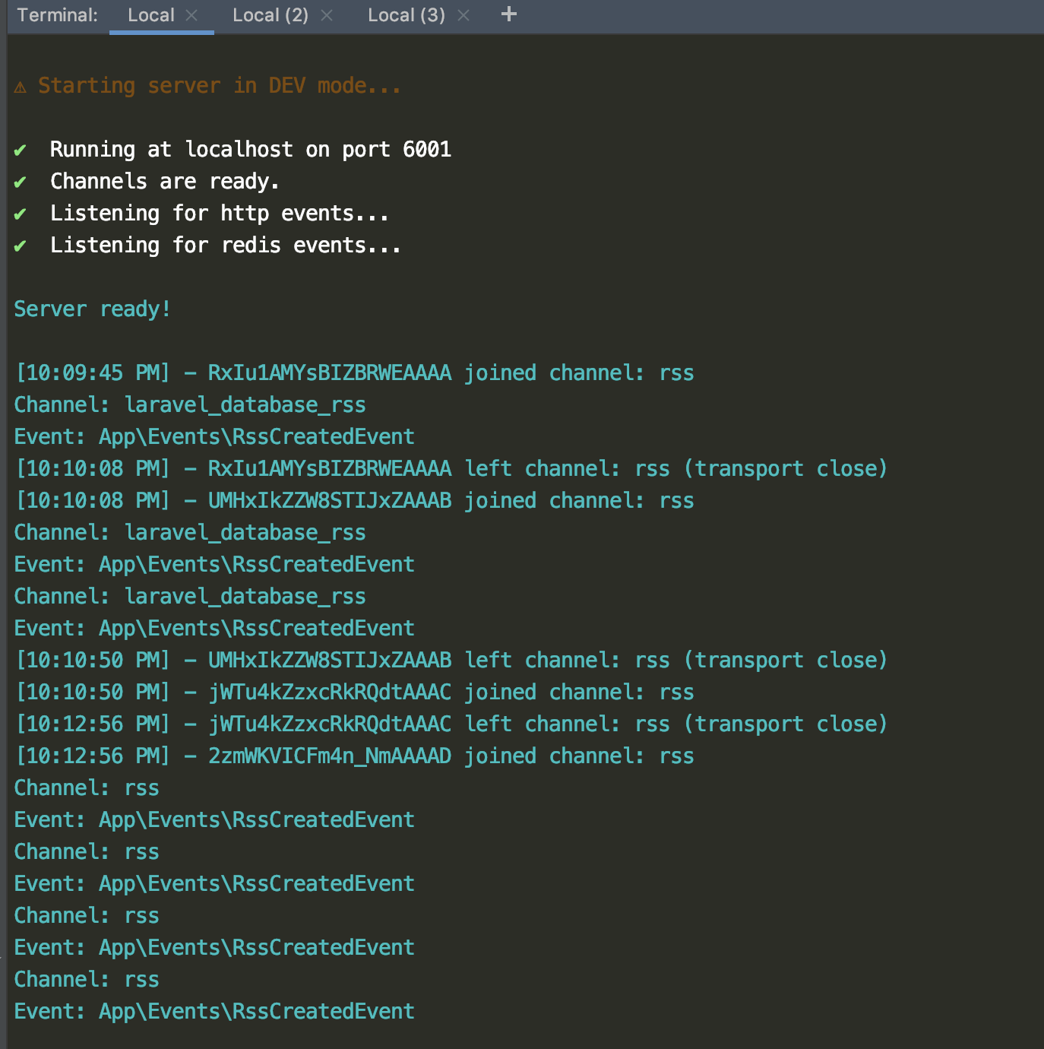Click the first laravel_database_rss channel text
Image resolution: width=1044 pixels, height=1049 pixels.
pos(245,405)
